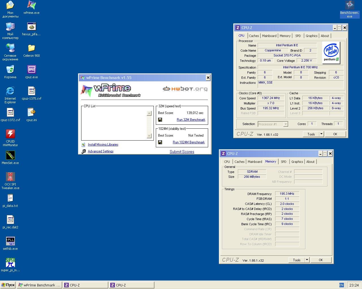Select the MemSet.exe desktop icon
Screen dimensions: 362x289
pyautogui.click(x=10, y=158)
